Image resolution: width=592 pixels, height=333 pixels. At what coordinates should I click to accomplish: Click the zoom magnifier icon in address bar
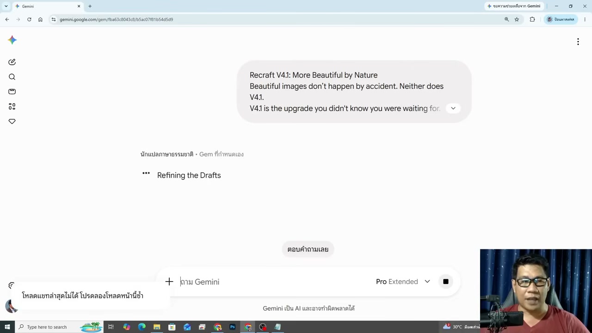pos(506,19)
